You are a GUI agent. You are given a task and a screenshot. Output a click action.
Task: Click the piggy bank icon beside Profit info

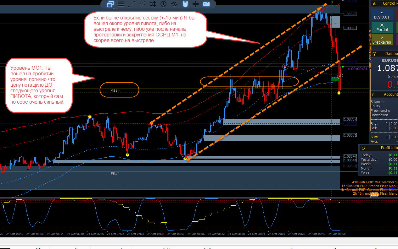click(363, 148)
